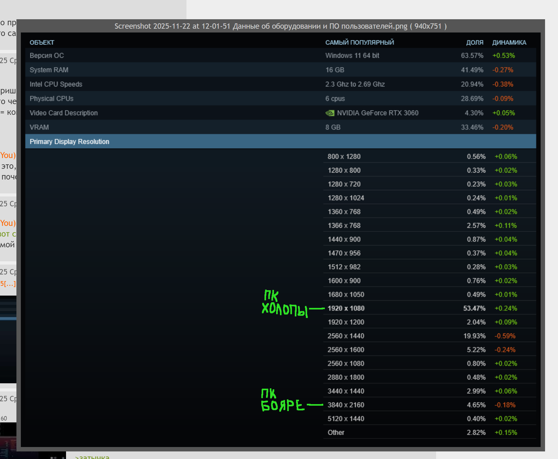
Task: Expand the VRAM row
Action: click(281, 127)
